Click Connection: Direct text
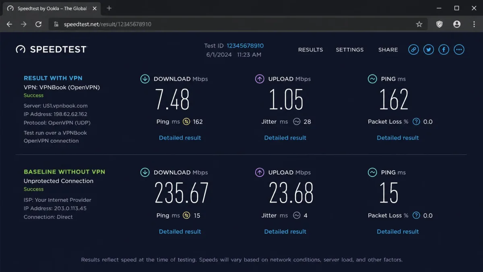483x272 pixels. 48,217
